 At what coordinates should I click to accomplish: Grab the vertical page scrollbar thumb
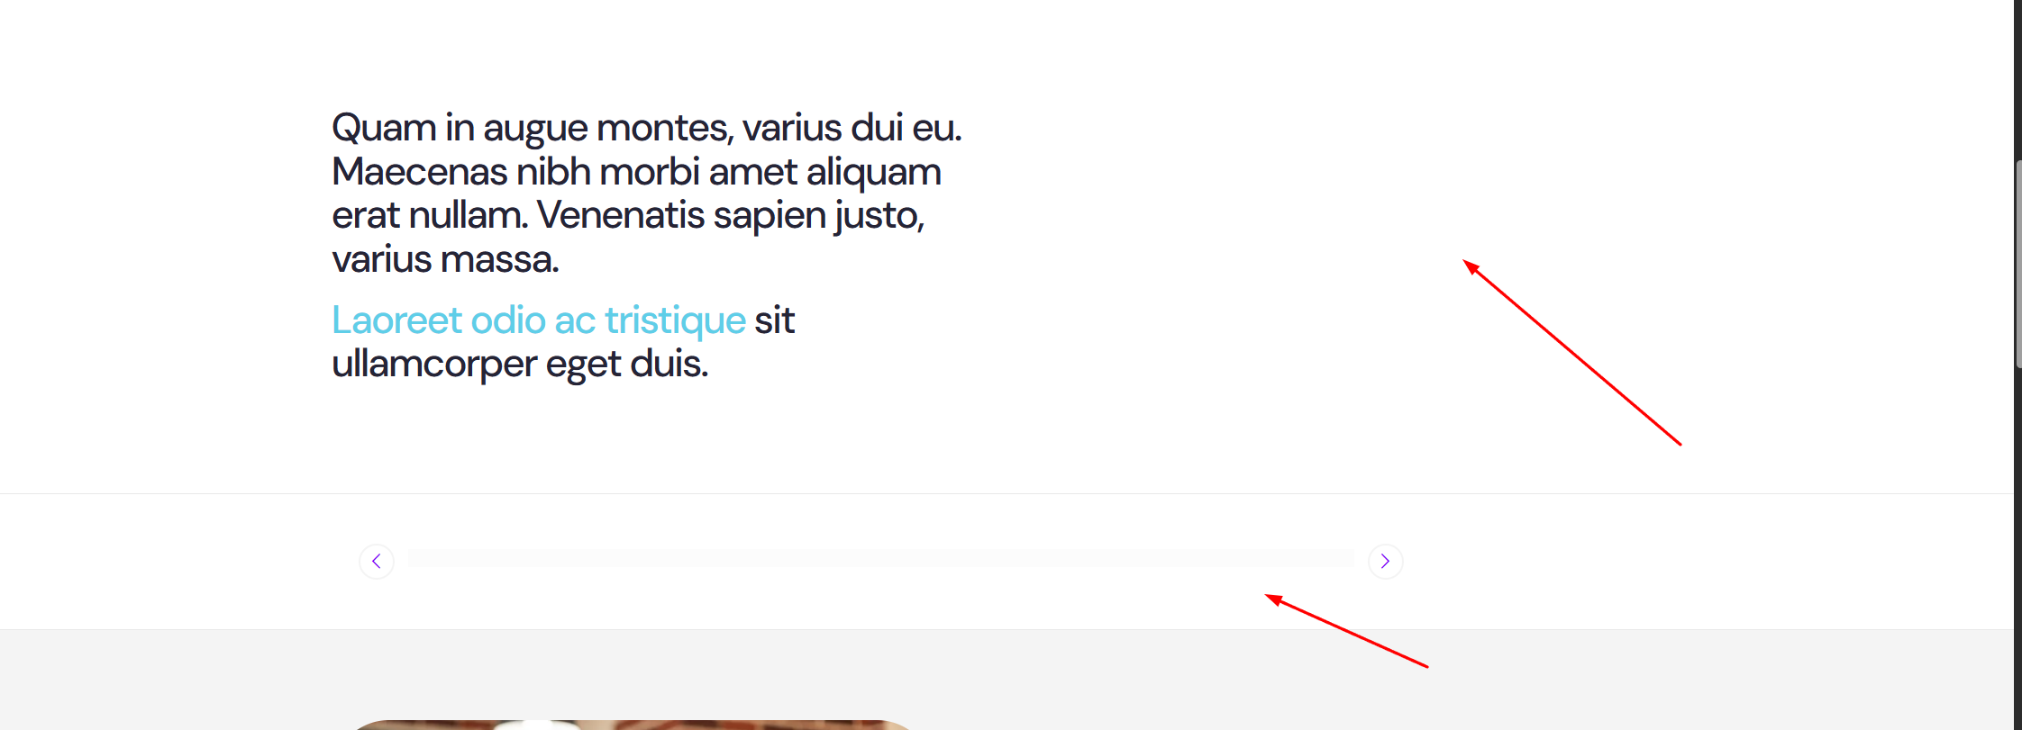[2018, 264]
